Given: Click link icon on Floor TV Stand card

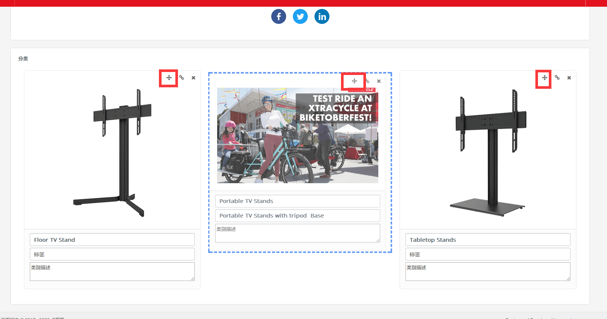Looking at the screenshot, I should [182, 78].
